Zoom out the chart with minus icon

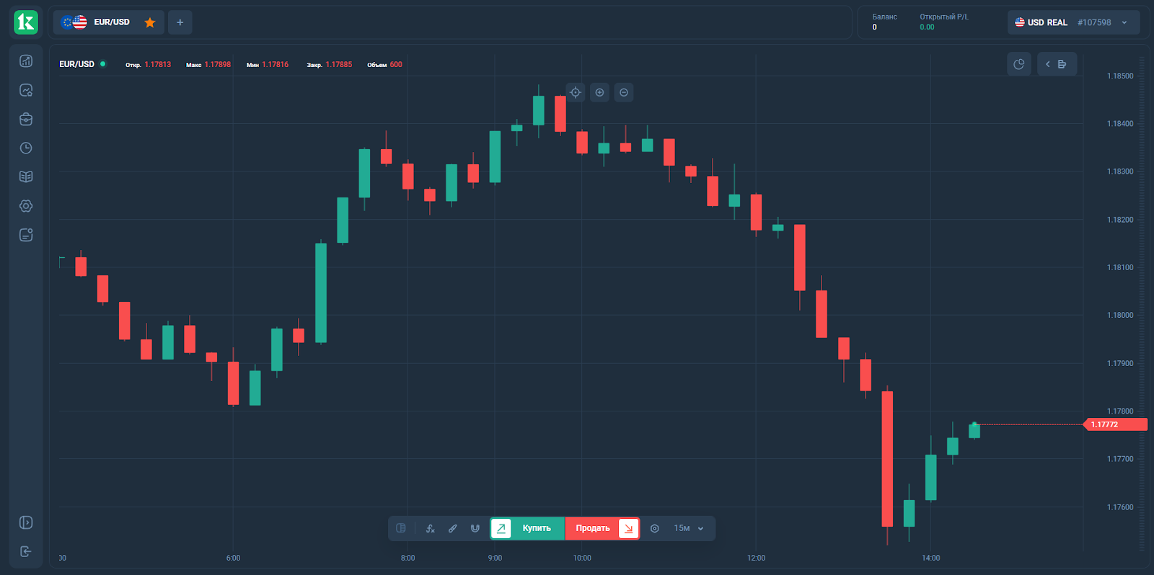pyautogui.click(x=624, y=92)
